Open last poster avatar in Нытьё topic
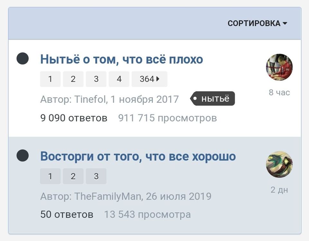This screenshot has height=241, width=309. [x=279, y=67]
